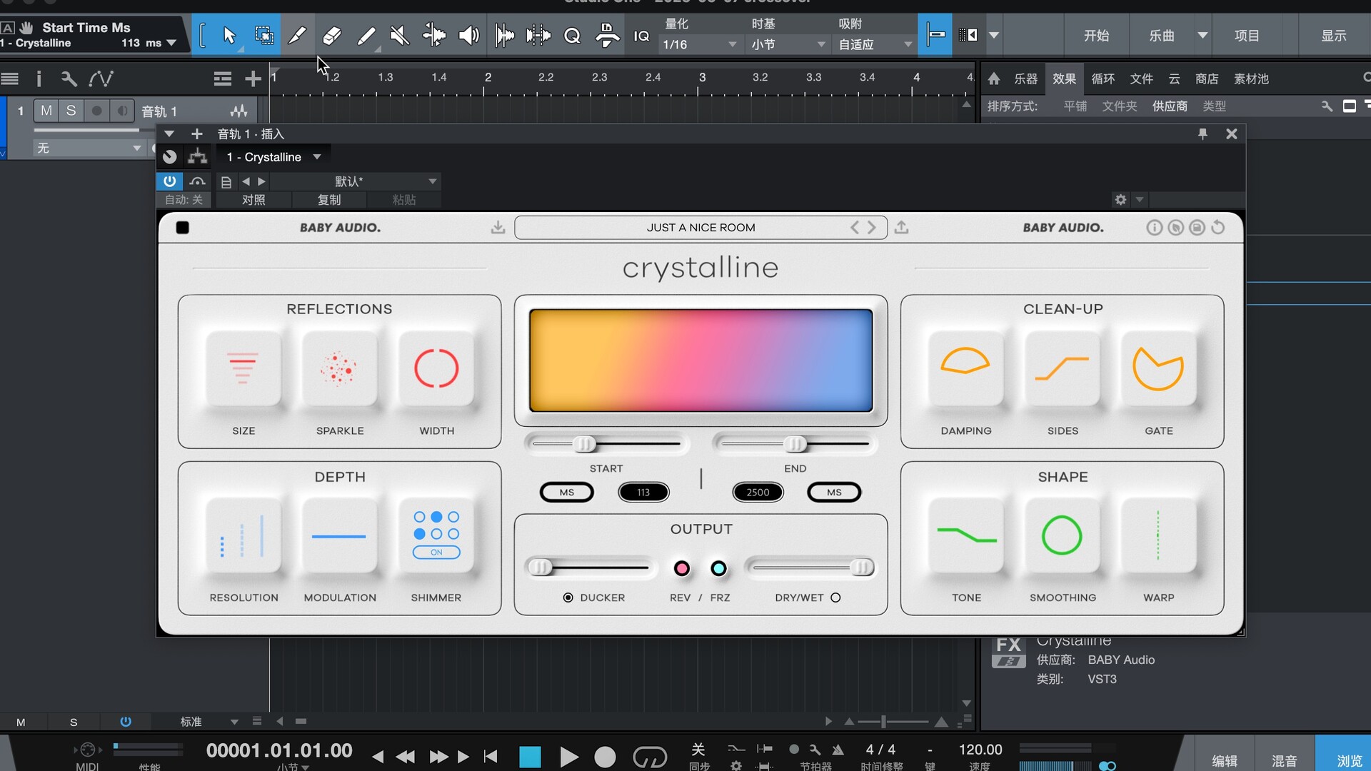Click the Modulation depth control
Screen dimensions: 1371x771
coord(340,535)
